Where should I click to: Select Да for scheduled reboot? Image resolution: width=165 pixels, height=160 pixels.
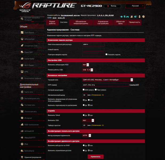pos(84,105)
